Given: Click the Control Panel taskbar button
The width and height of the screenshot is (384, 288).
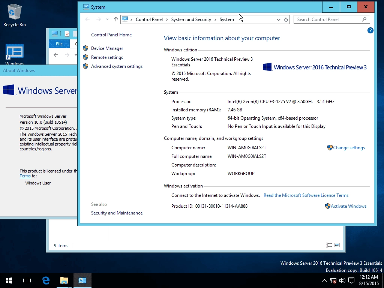Looking at the screenshot, I should click(x=82, y=280).
